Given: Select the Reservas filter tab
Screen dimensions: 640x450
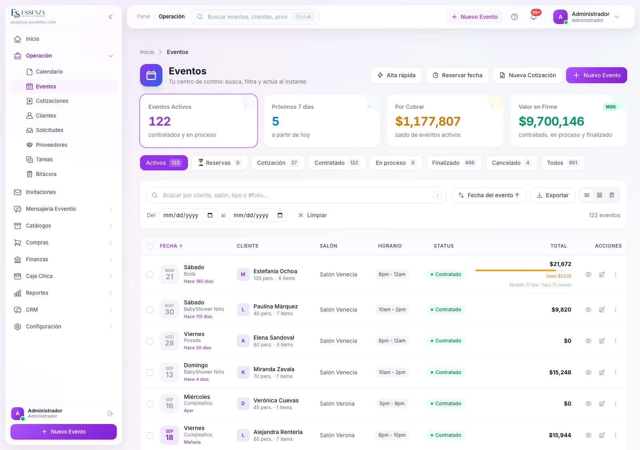Looking at the screenshot, I should click(219, 163).
